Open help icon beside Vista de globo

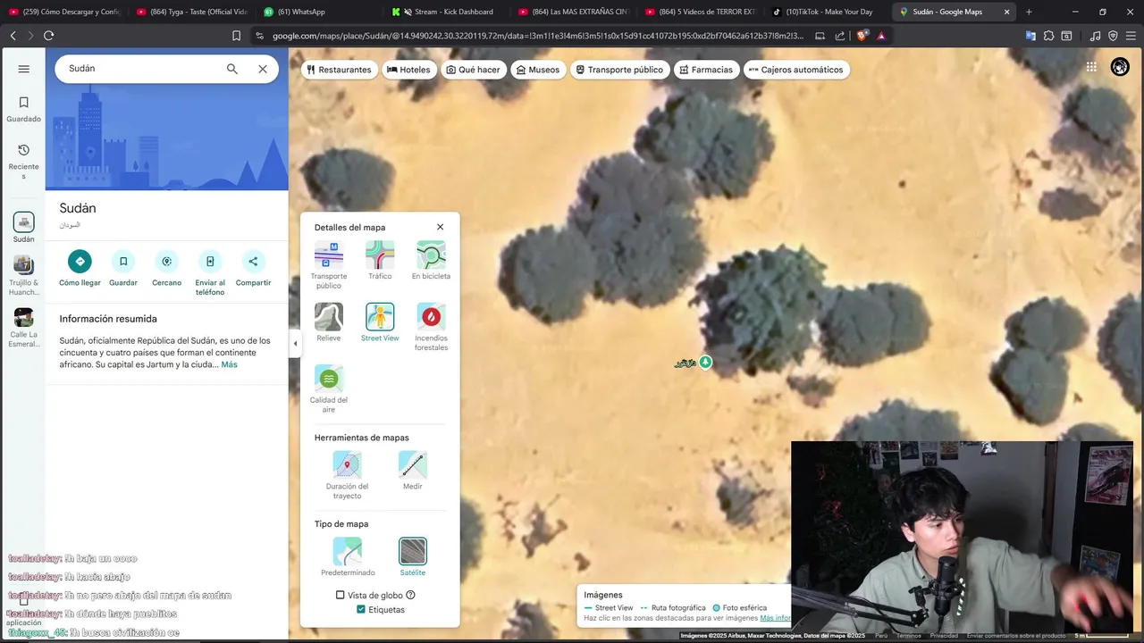pos(410,595)
